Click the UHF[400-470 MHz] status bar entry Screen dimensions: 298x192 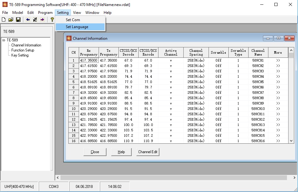[x=19, y=187]
